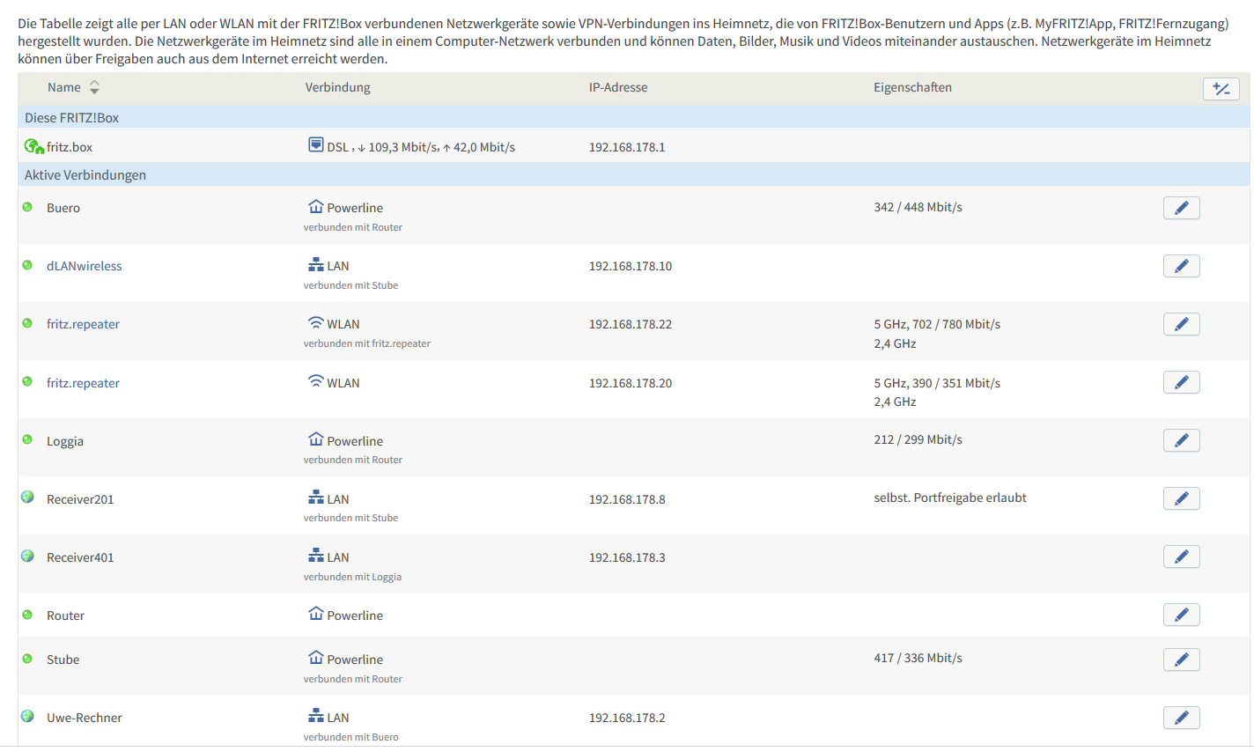
Task: Click IP address 192.168.178.10
Action: click(x=631, y=266)
